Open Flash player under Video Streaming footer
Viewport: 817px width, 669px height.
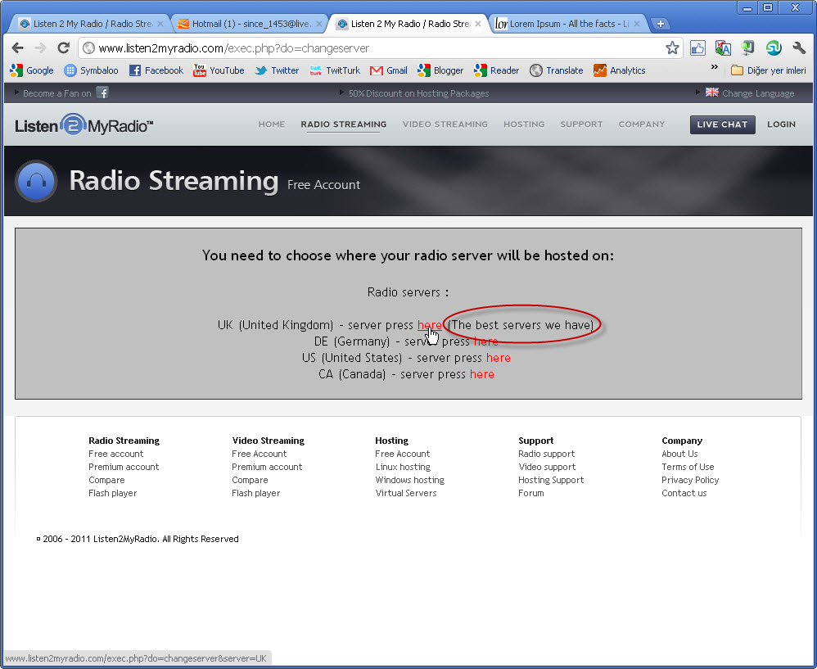(x=256, y=493)
